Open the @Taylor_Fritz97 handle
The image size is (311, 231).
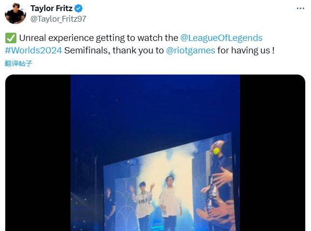click(x=58, y=19)
